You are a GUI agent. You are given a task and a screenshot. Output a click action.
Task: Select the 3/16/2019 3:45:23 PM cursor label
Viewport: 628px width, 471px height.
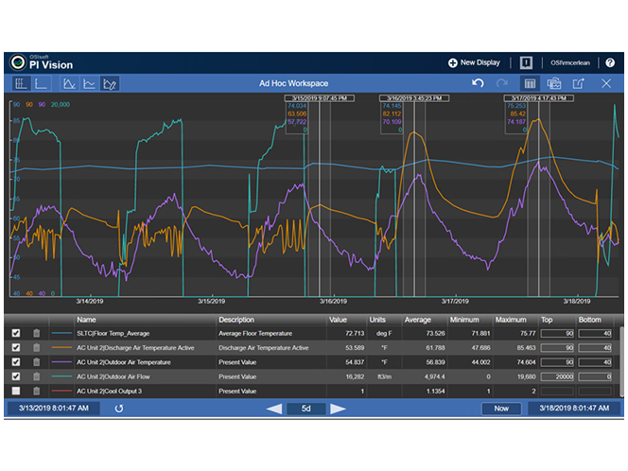tap(414, 98)
